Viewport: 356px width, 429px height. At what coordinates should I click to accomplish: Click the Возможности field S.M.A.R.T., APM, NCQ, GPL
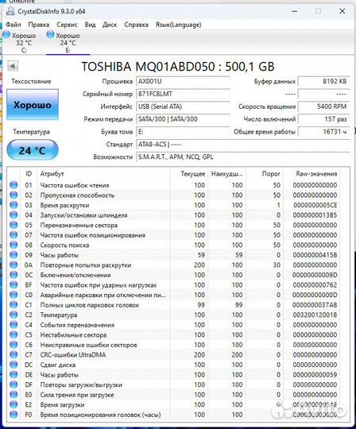point(242,157)
